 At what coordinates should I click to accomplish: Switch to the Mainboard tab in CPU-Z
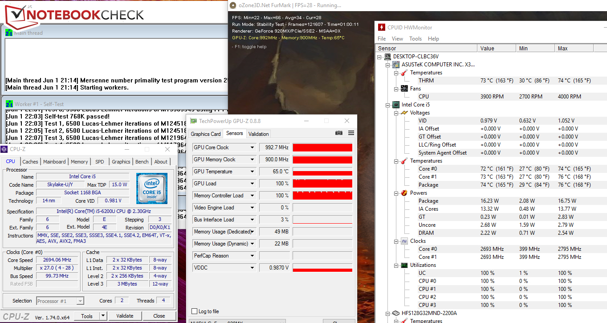click(54, 162)
